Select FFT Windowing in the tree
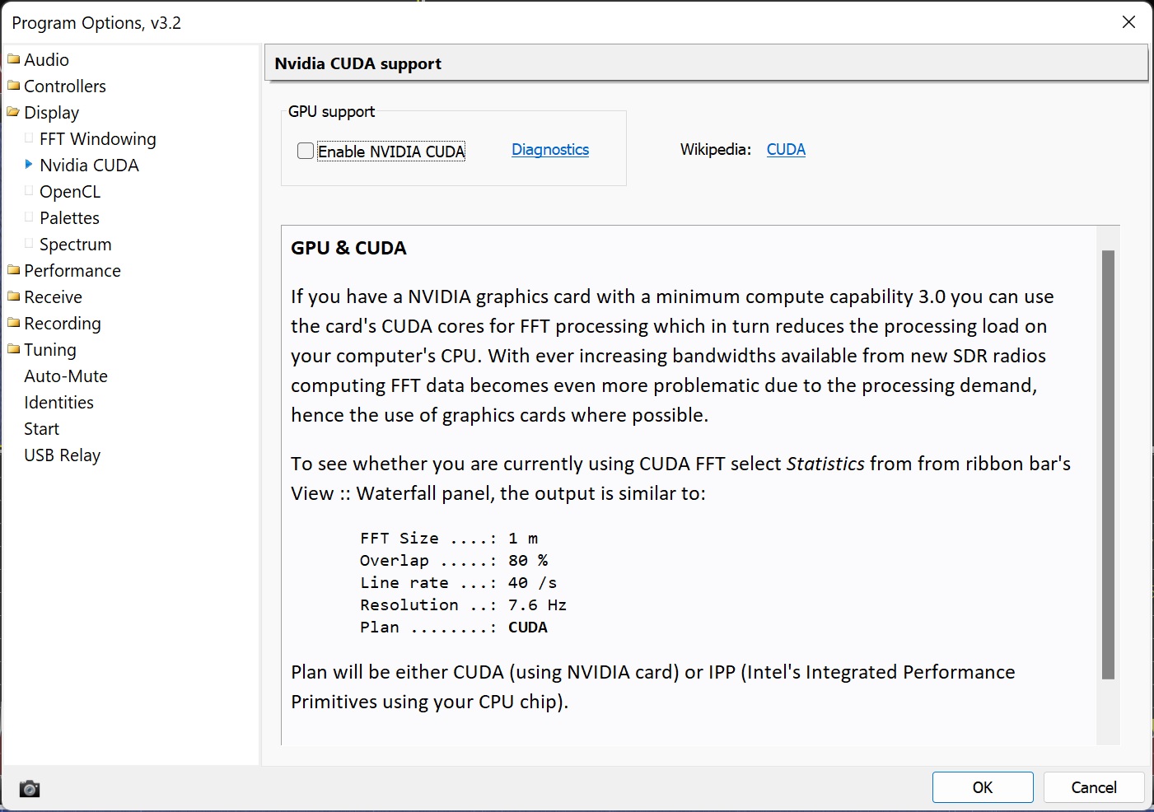This screenshot has height=812, width=1154. (x=97, y=139)
